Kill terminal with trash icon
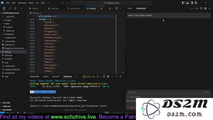Viewport: 213px width, 120px height. [x=108, y=77]
